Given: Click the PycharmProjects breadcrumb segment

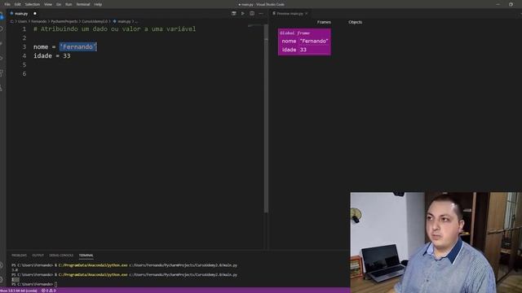Looking at the screenshot, I should 64,21.
